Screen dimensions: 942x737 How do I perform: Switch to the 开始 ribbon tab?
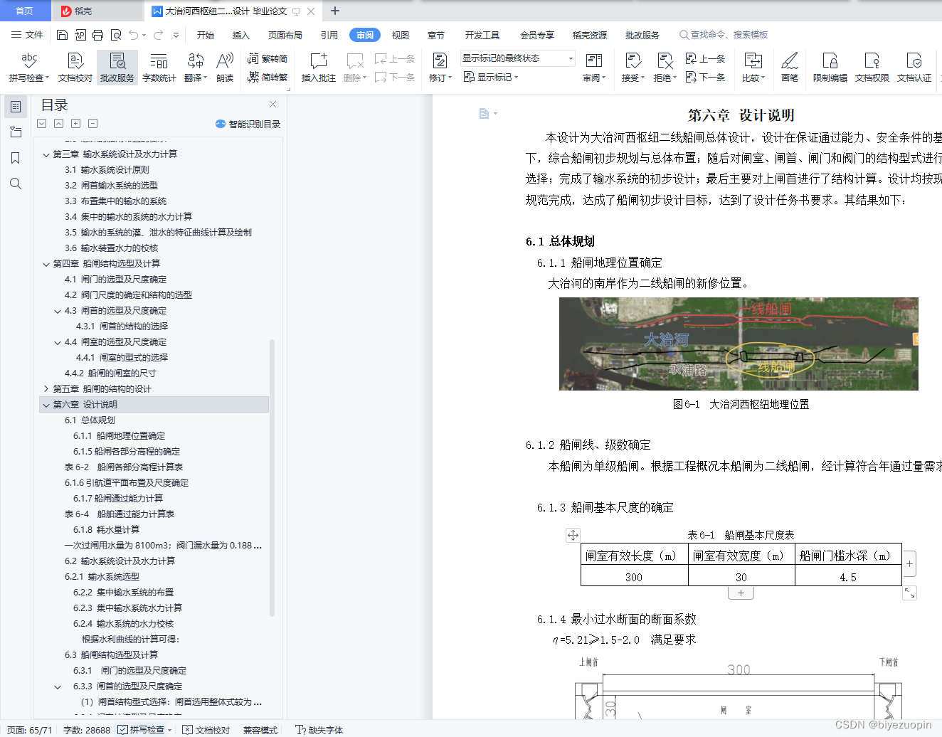pyautogui.click(x=206, y=35)
